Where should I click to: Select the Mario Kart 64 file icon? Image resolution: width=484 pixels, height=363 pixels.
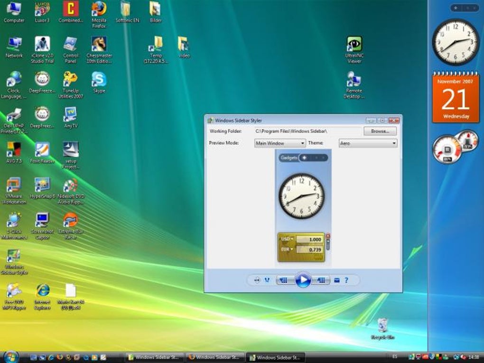pyautogui.click(x=71, y=297)
